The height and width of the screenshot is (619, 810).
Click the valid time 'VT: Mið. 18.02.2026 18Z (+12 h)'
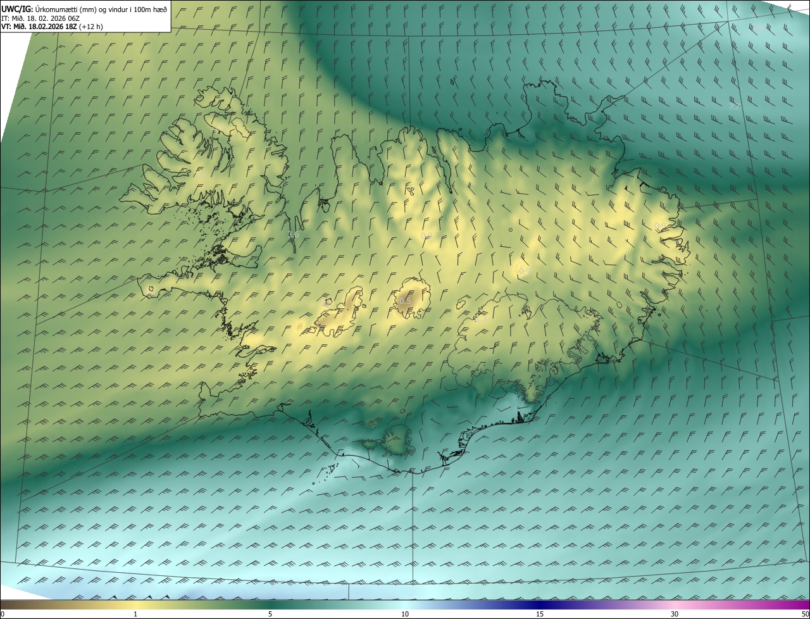pyautogui.click(x=52, y=26)
